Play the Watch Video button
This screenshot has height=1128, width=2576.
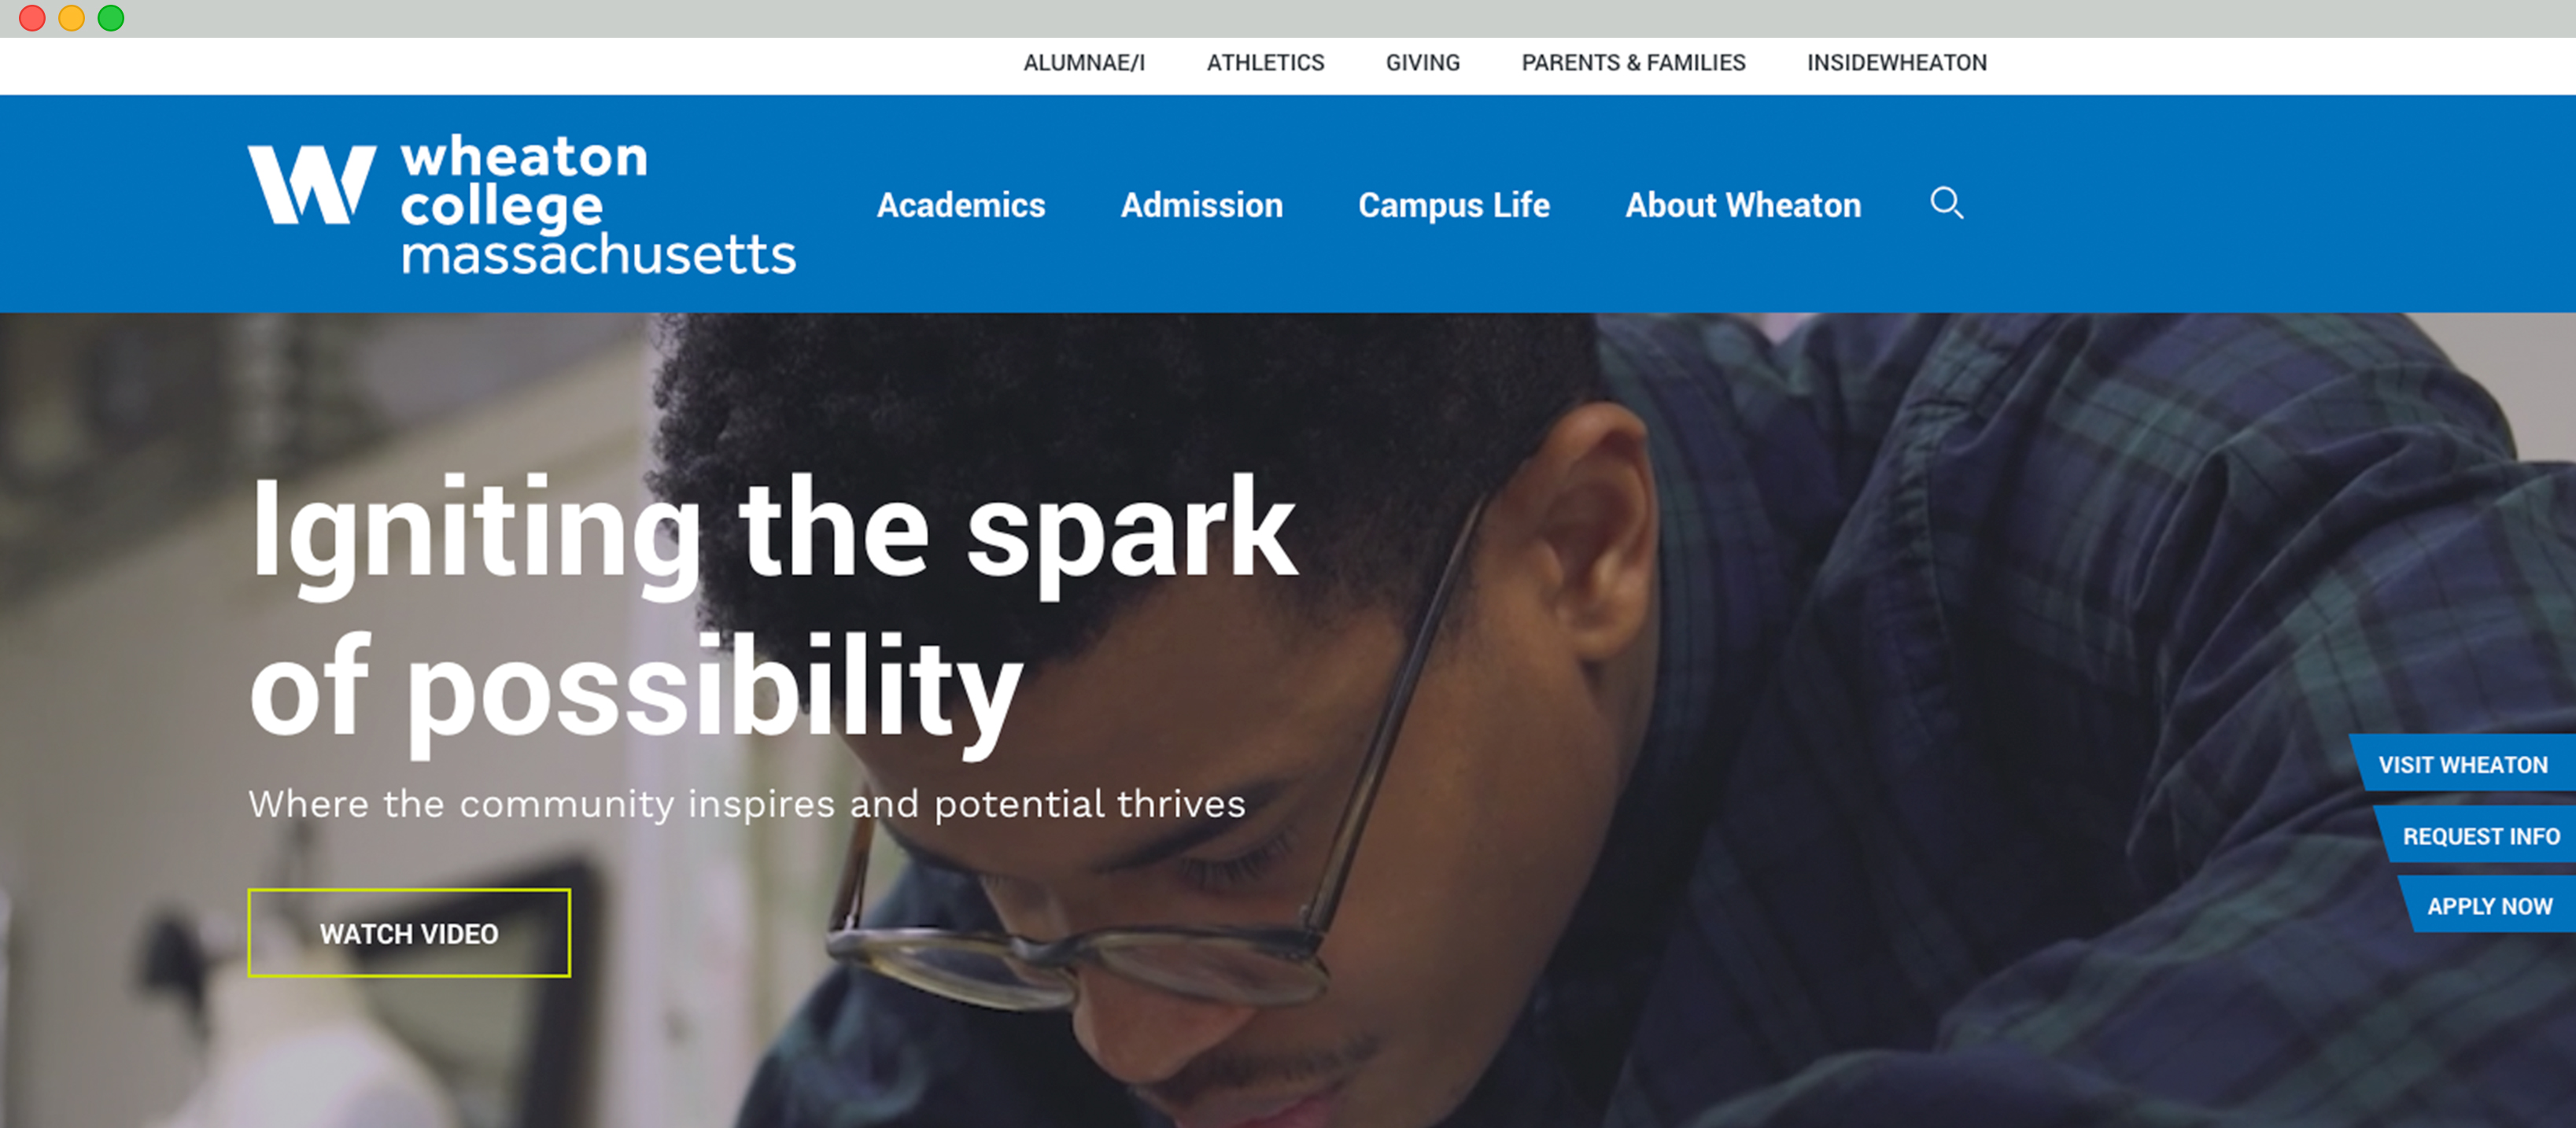point(409,933)
